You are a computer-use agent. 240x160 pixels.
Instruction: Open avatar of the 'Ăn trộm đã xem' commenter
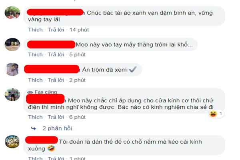tap(12, 69)
